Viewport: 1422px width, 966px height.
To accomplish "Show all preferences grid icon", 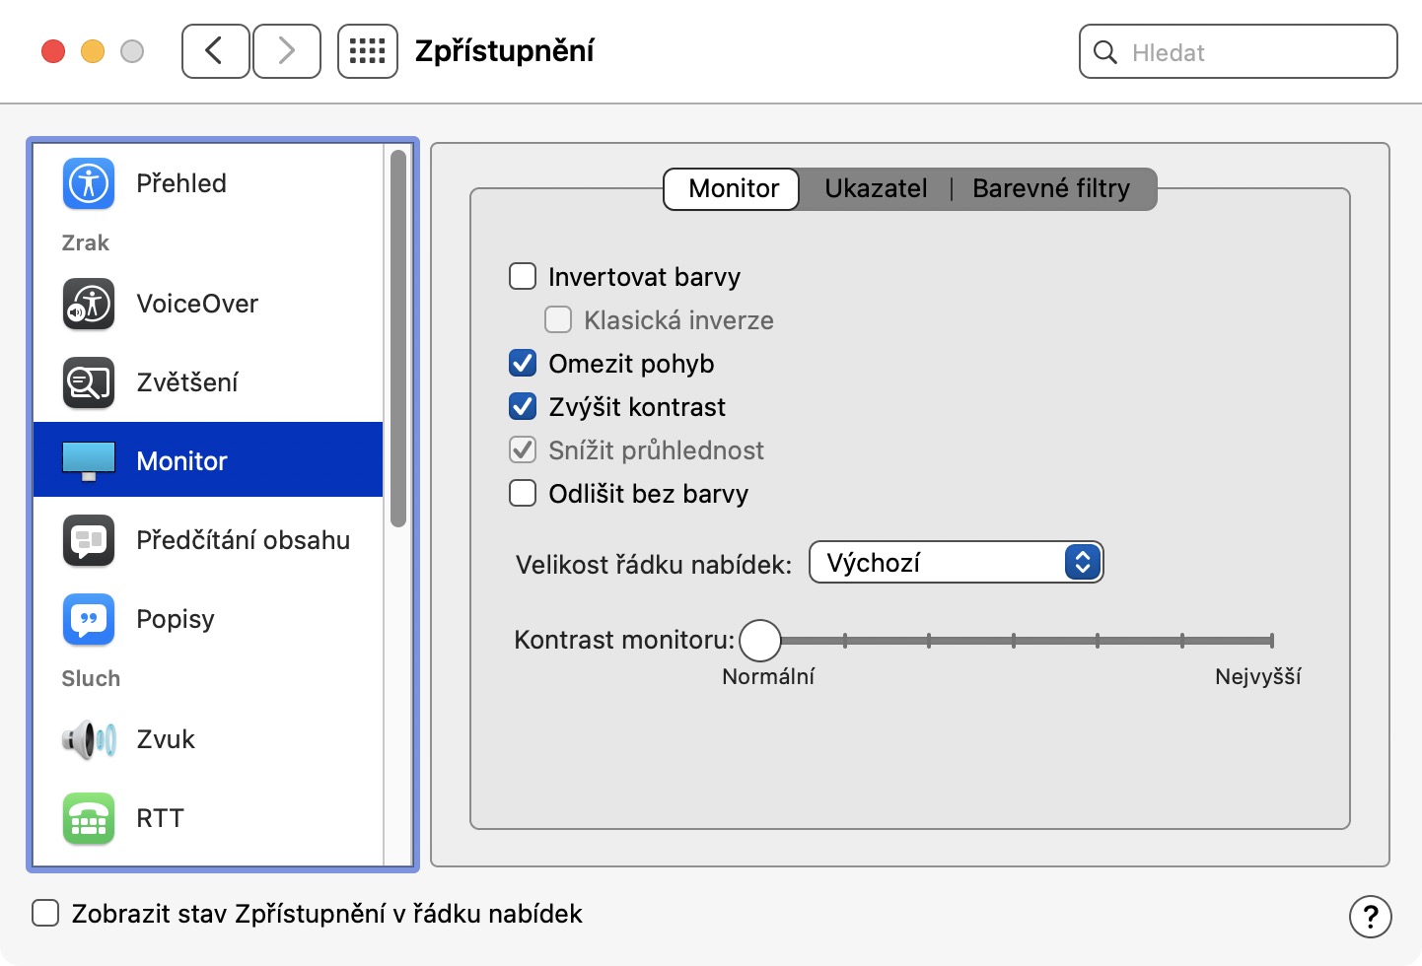I will click(x=367, y=51).
